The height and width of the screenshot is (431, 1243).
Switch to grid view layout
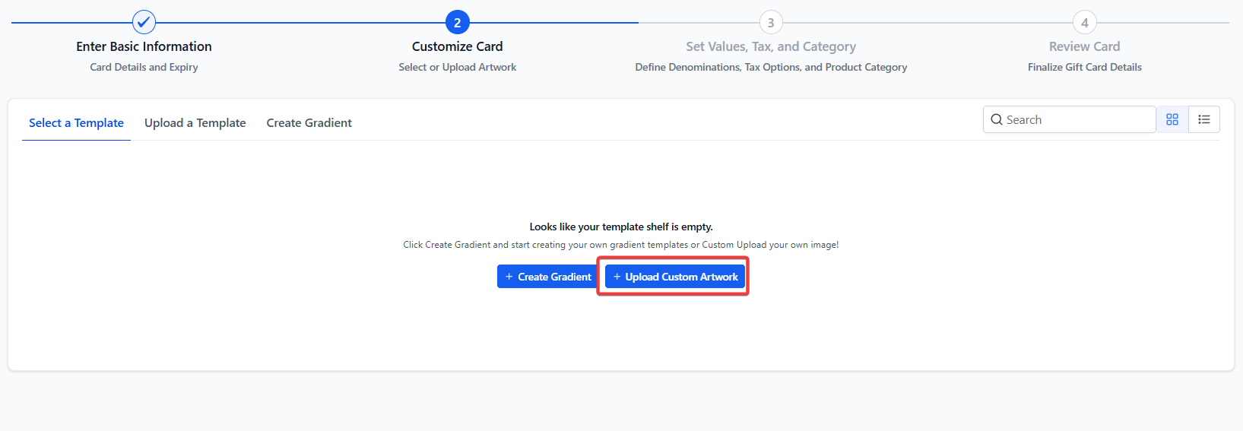(x=1172, y=119)
